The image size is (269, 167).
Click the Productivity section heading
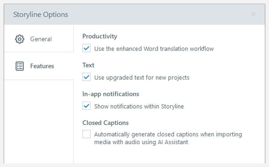point(100,36)
